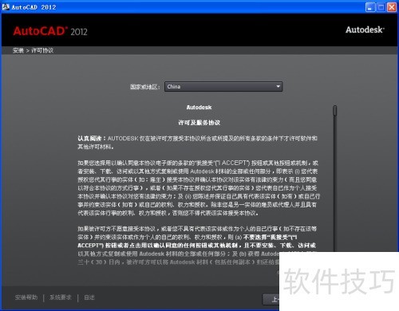This screenshot has height=311, width=399.
Task: Open the country dropdown showing China
Action: click(223, 87)
